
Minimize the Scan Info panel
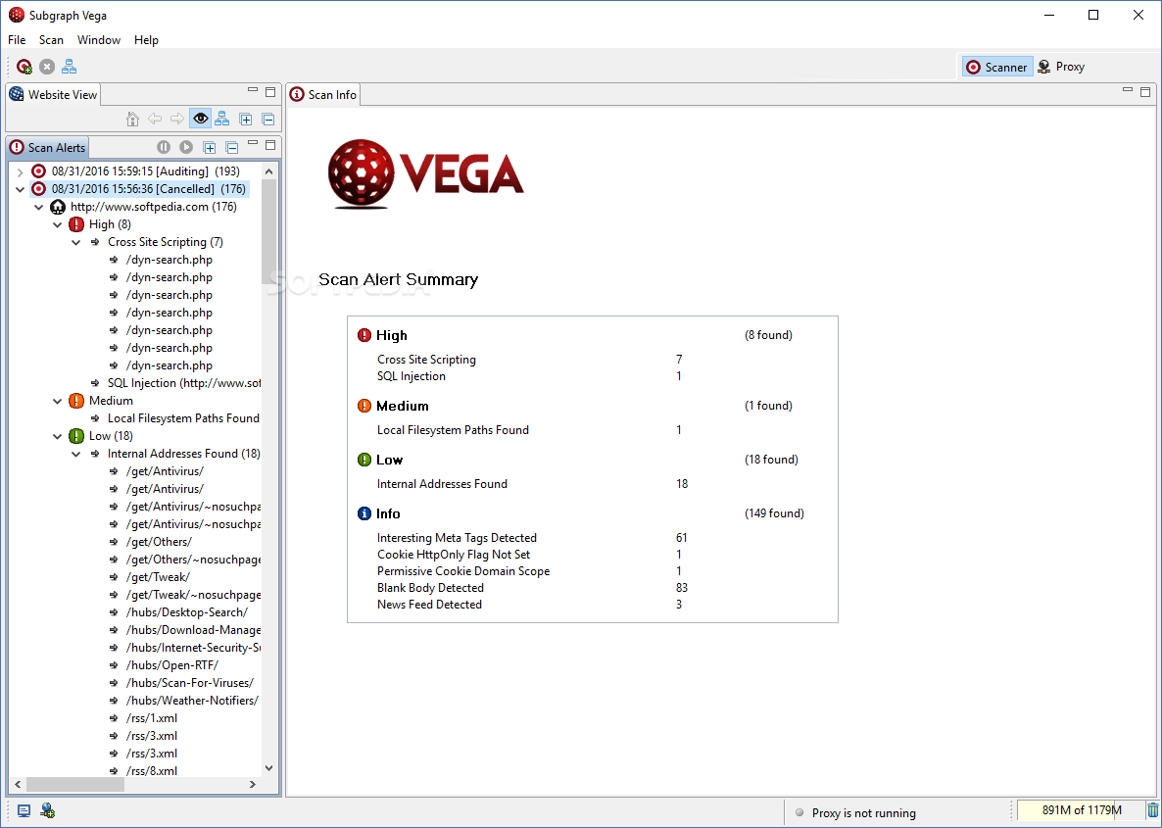coord(1127,90)
